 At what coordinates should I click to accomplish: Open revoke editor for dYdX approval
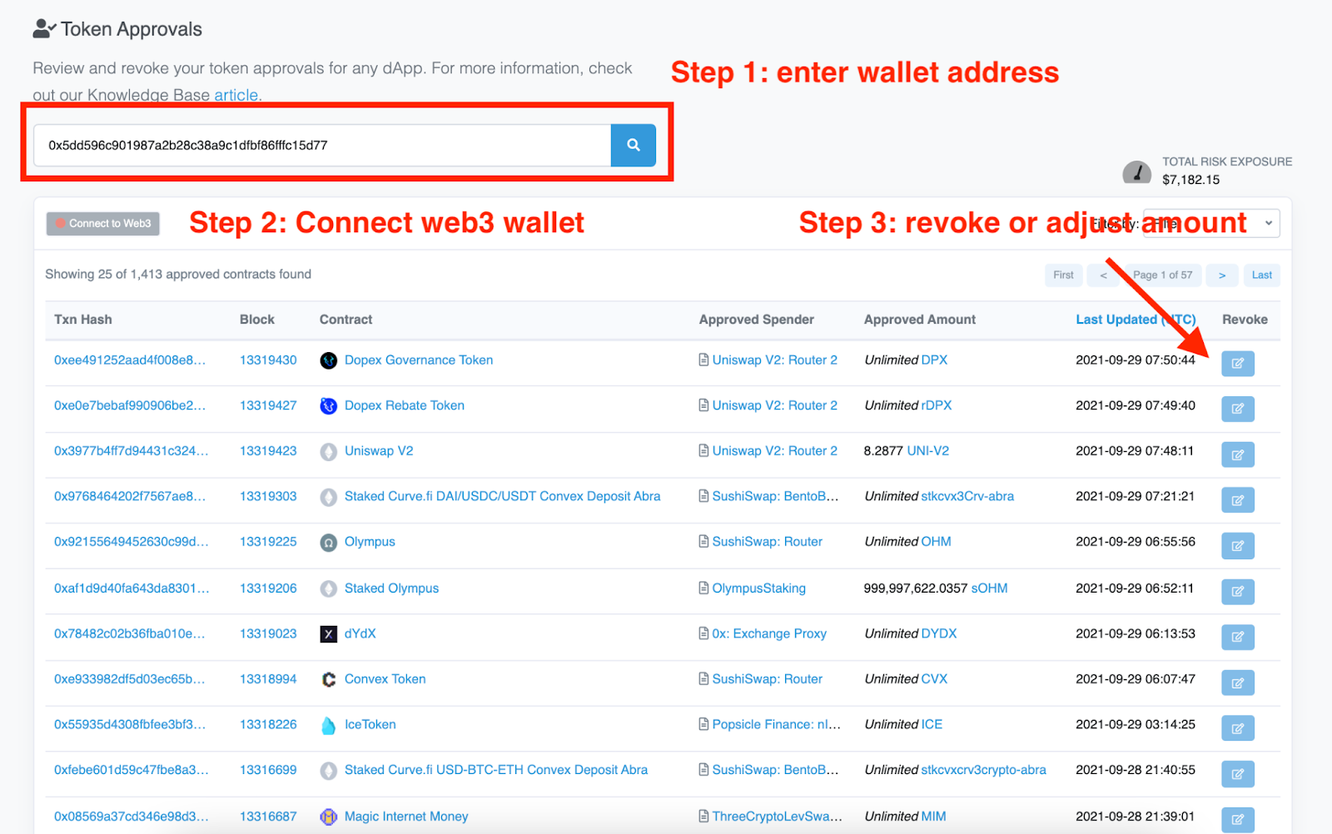click(1237, 637)
